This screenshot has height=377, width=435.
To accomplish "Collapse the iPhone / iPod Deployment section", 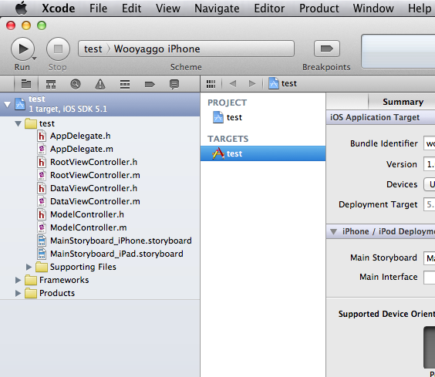I will coord(334,231).
